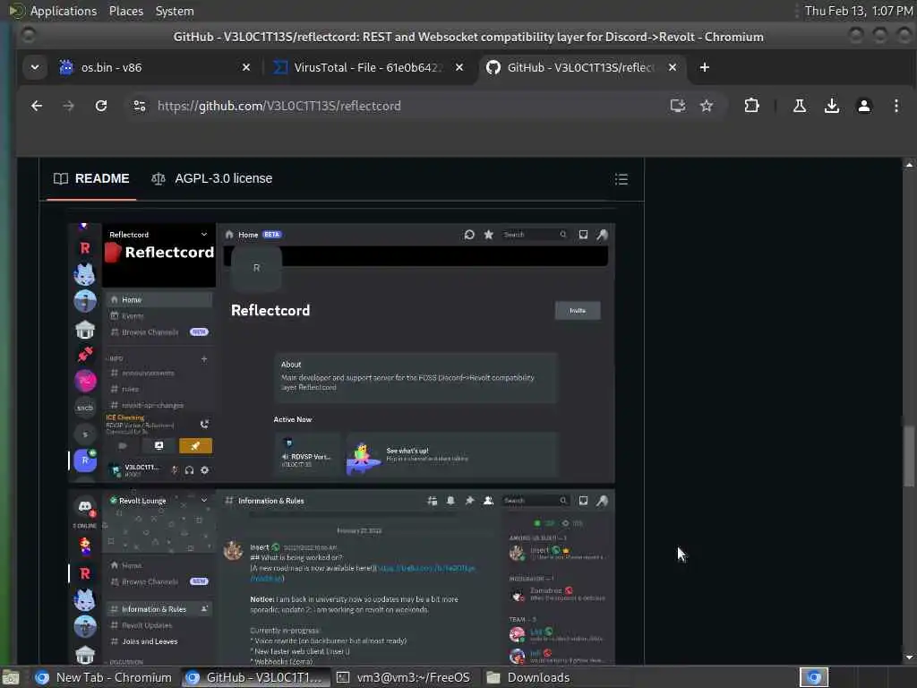Switch to the VirusTotal File tab
This screenshot has width=917, height=688.
coord(367,67)
